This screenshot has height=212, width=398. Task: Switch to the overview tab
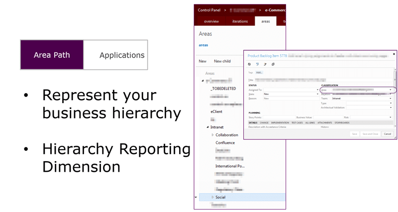[x=211, y=21]
